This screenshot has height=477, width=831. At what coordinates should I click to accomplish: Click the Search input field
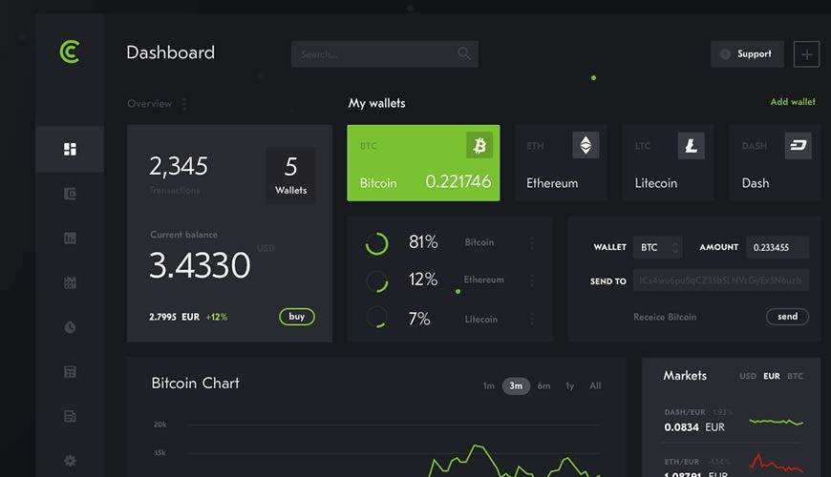[385, 54]
